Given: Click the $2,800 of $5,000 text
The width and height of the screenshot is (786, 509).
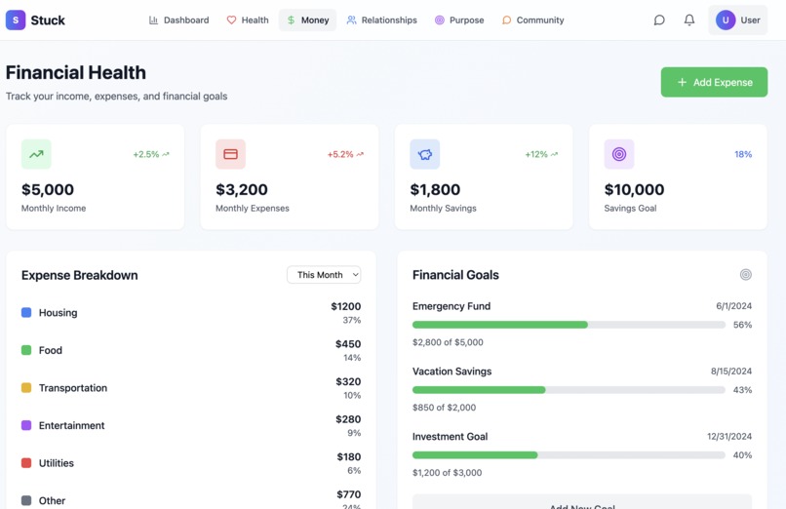Looking at the screenshot, I should 448,342.
